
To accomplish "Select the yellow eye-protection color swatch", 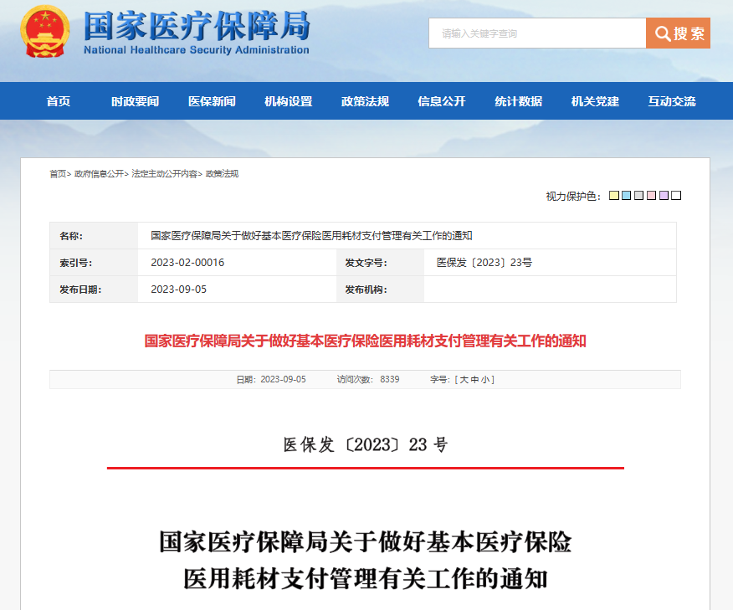I will [613, 194].
